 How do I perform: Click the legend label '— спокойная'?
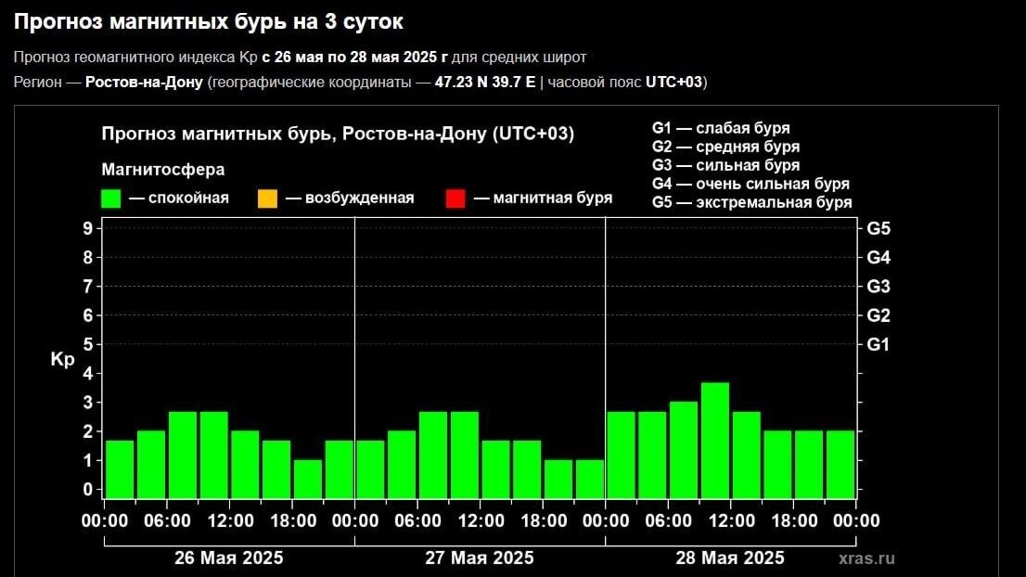179,199
